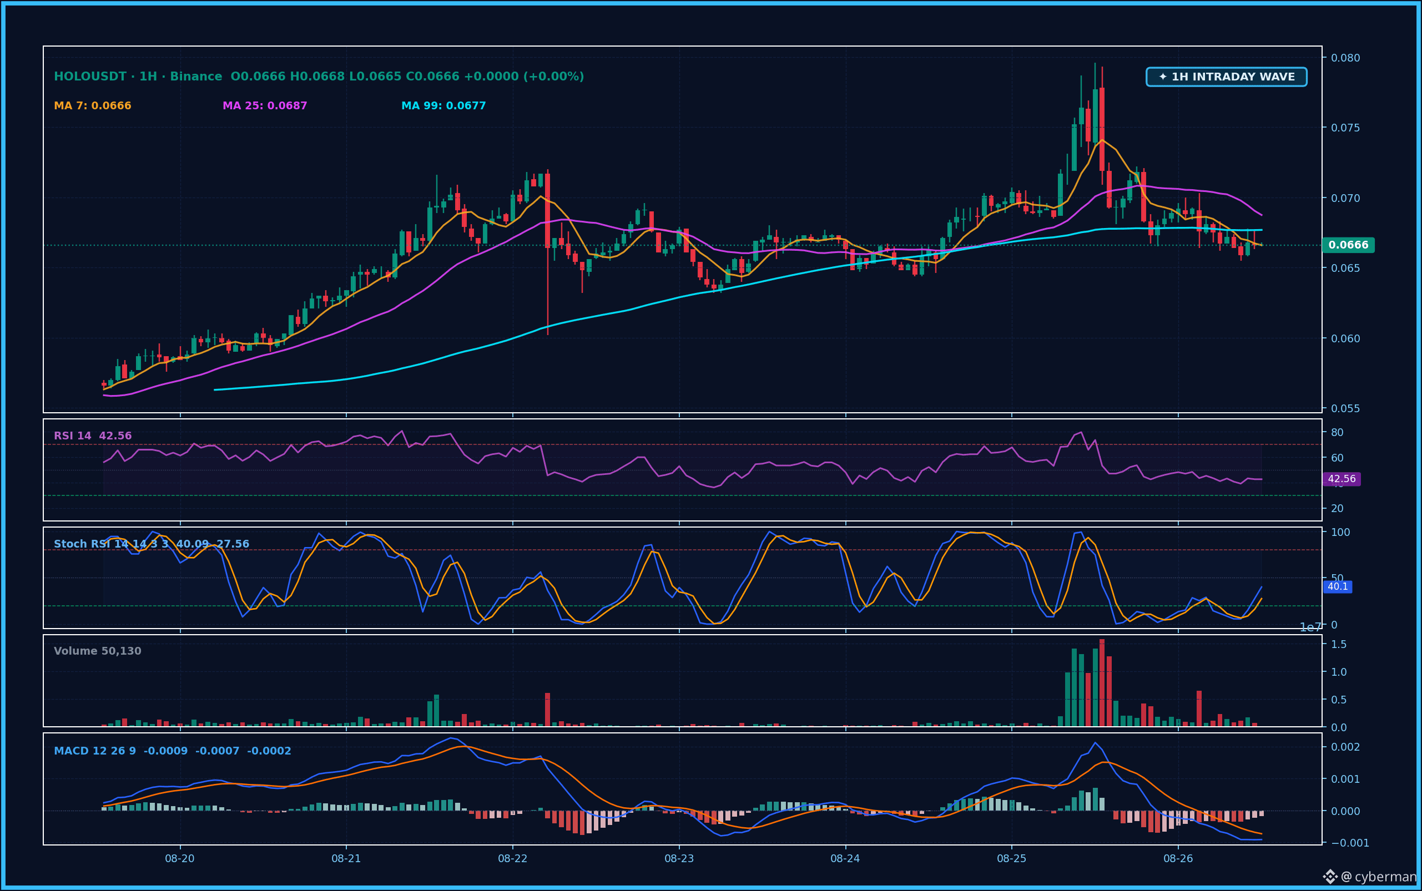Click the 08-20 date on the time axis
Screen dimensions: 1422x891
tap(180, 859)
